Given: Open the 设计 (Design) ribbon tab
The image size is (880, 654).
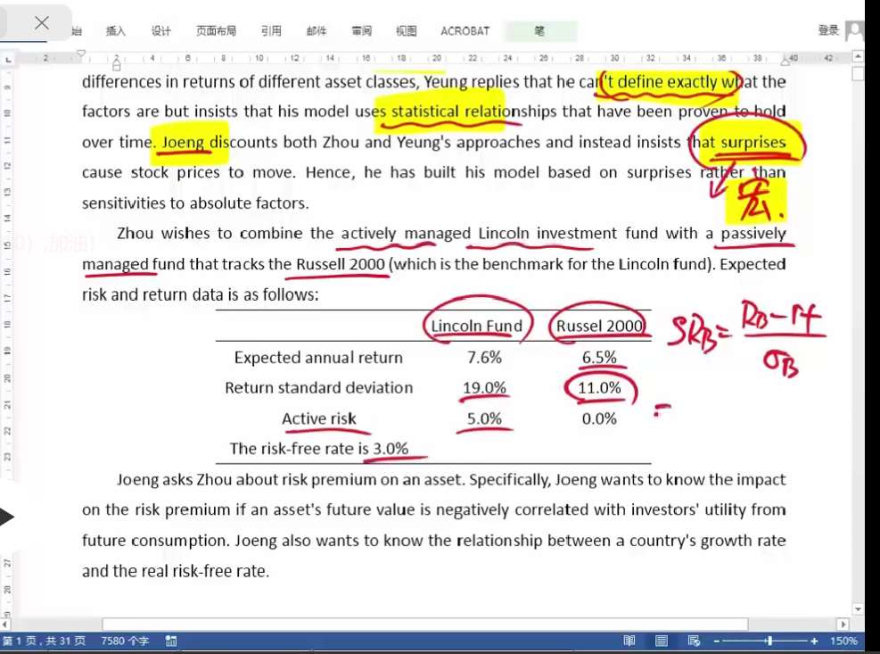Looking at the screenshot, I should coord(160,31).
